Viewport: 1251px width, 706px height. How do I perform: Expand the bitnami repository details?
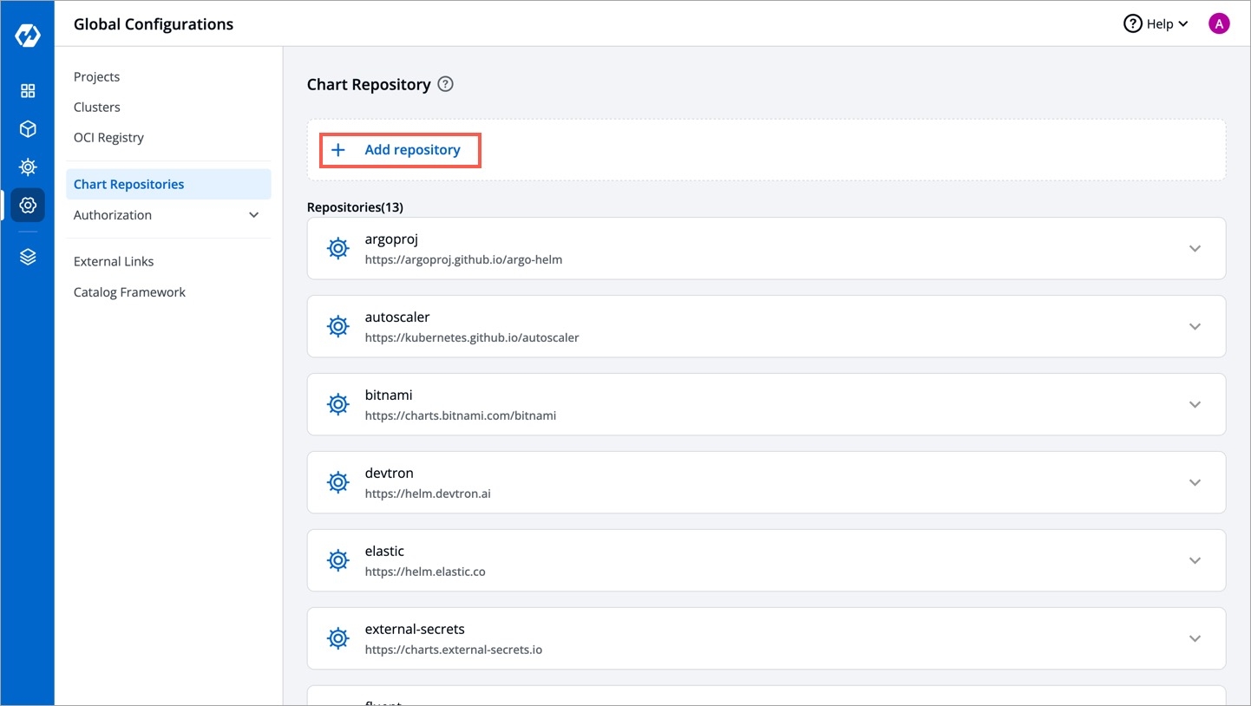click(x=1195, y=405)
